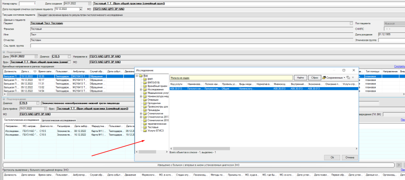Click the Извещение о больном ЗНО button
The image size is (405, 180).
click(x=198, y=165)
